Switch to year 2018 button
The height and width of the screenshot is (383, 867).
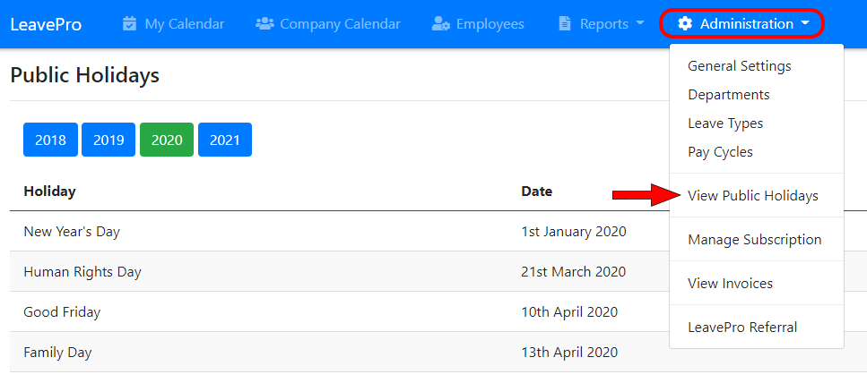(x=50, y=140)
